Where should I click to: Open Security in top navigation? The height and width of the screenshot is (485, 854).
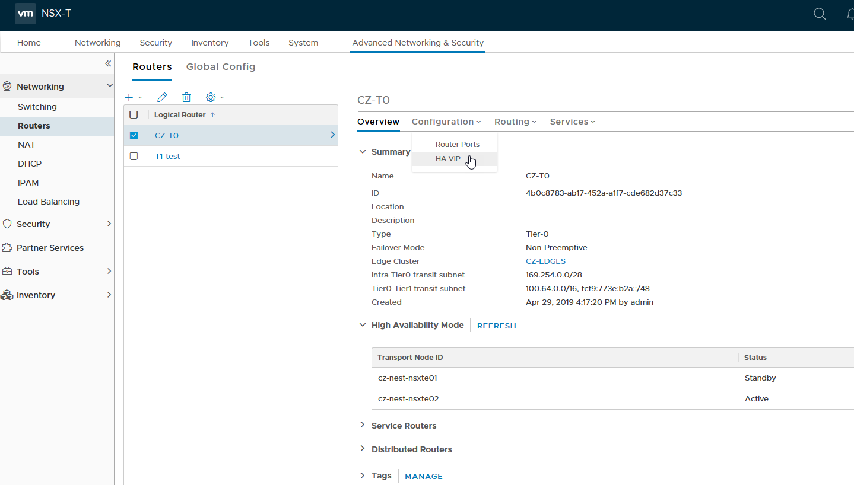point(155,43)
